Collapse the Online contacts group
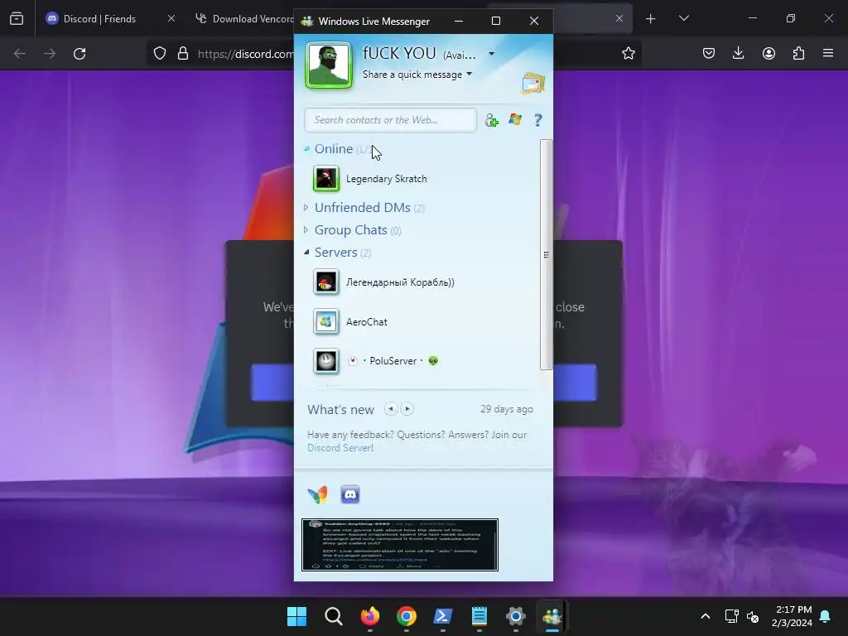Image resolution: width=848 pixels, height=636 pixels. (306, 149)
